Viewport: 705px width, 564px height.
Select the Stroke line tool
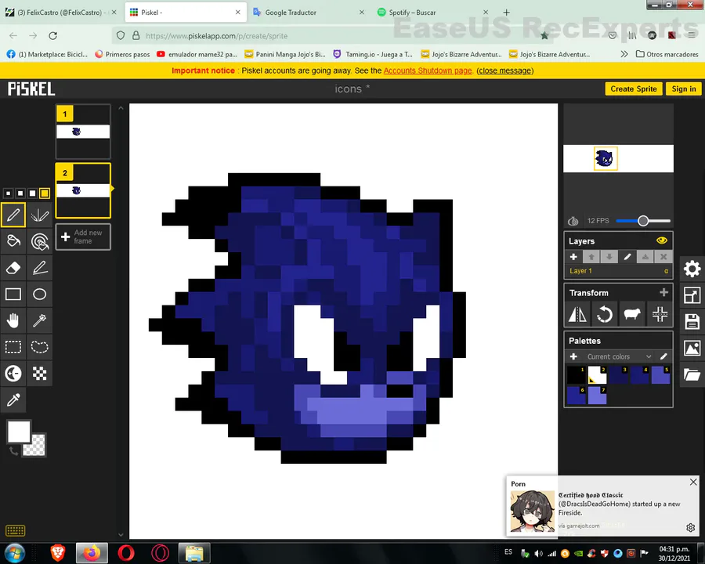[x=40, y=268]
